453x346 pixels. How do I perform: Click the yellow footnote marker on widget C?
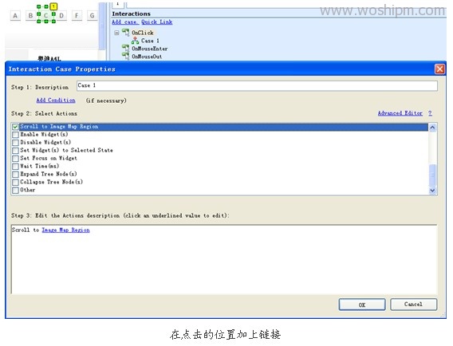[x=53, y=6]
